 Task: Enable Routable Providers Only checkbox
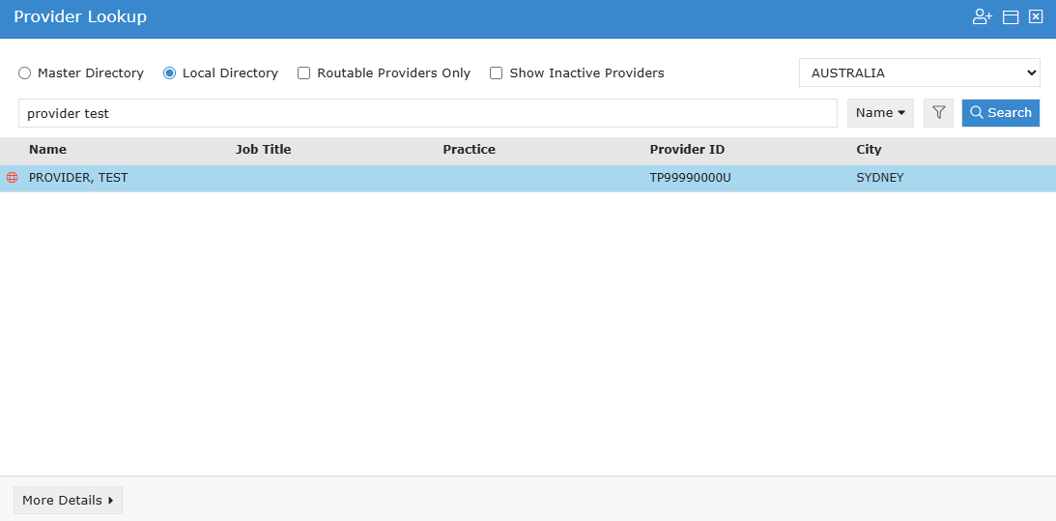[x=304, y=73]
